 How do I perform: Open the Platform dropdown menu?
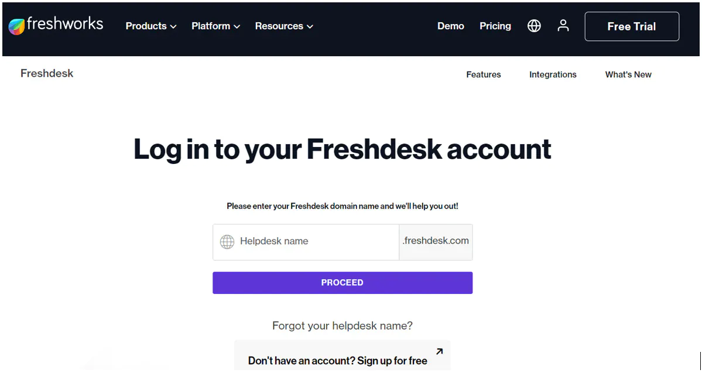[215, 26]
